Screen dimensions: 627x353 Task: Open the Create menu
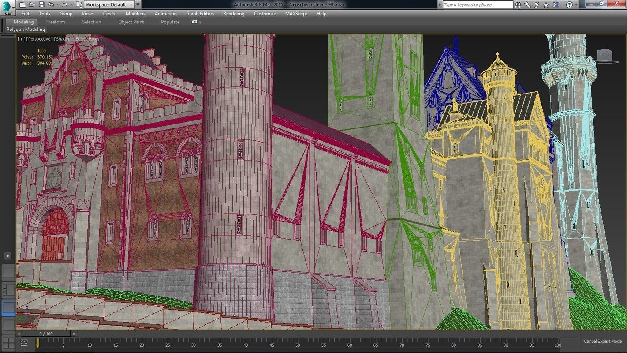pos(110,14)
